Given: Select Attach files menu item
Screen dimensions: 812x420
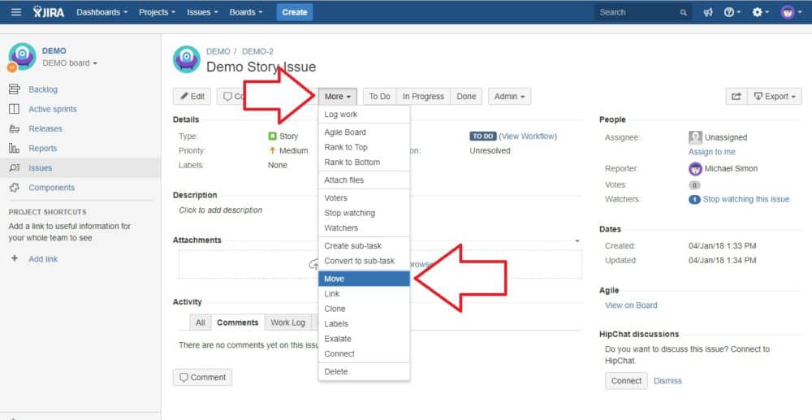Looking at the screenshot, I should click(364, 180).
